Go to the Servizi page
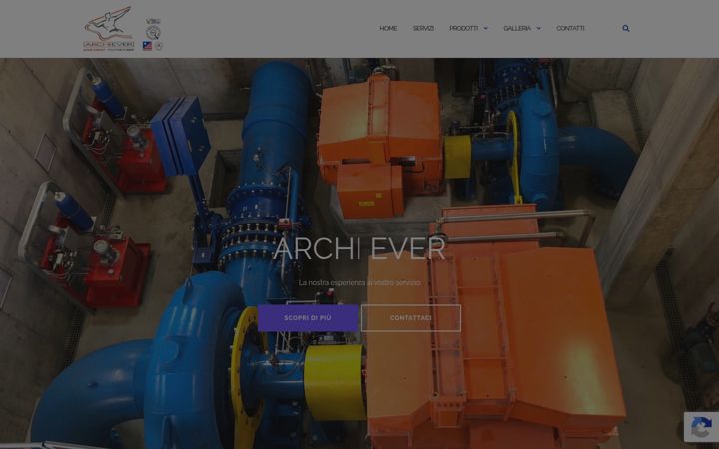This screenshot has width=719, height=449. pos(423,28)
